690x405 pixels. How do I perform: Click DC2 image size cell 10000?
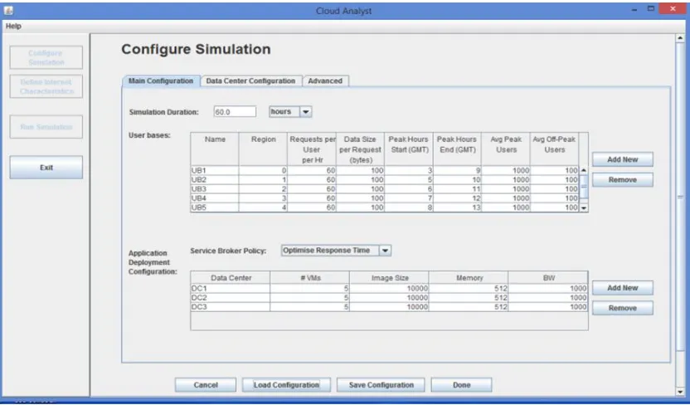point(390,298)
